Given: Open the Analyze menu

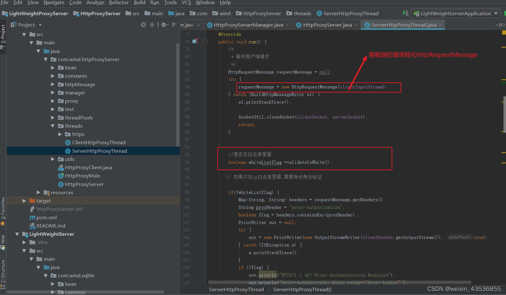Looking at the screenshot, I should [95, 3].
